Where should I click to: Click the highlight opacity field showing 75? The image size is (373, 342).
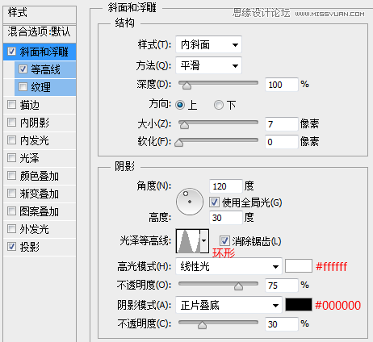coord(282,286)
